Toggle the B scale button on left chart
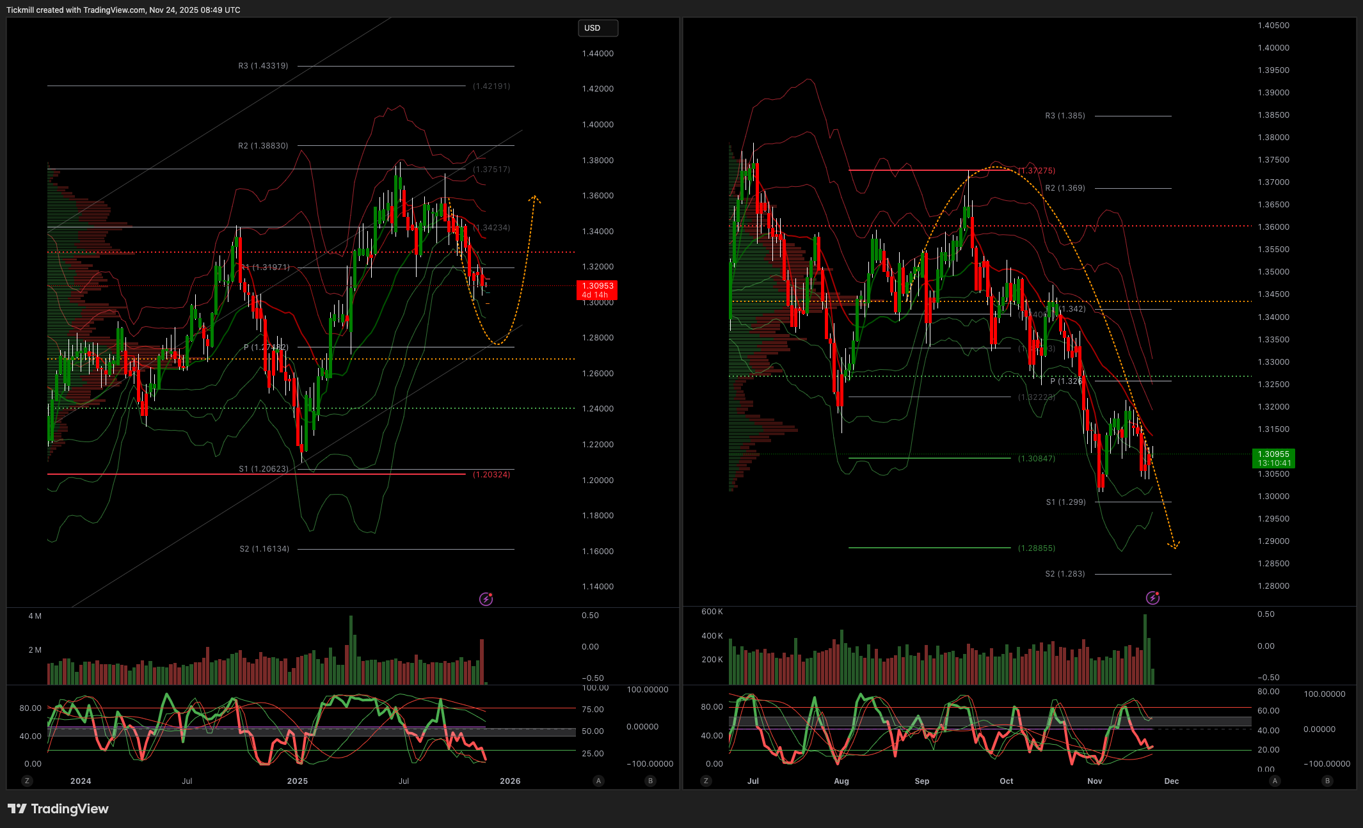1363x828 pixels. click(650, 781)
